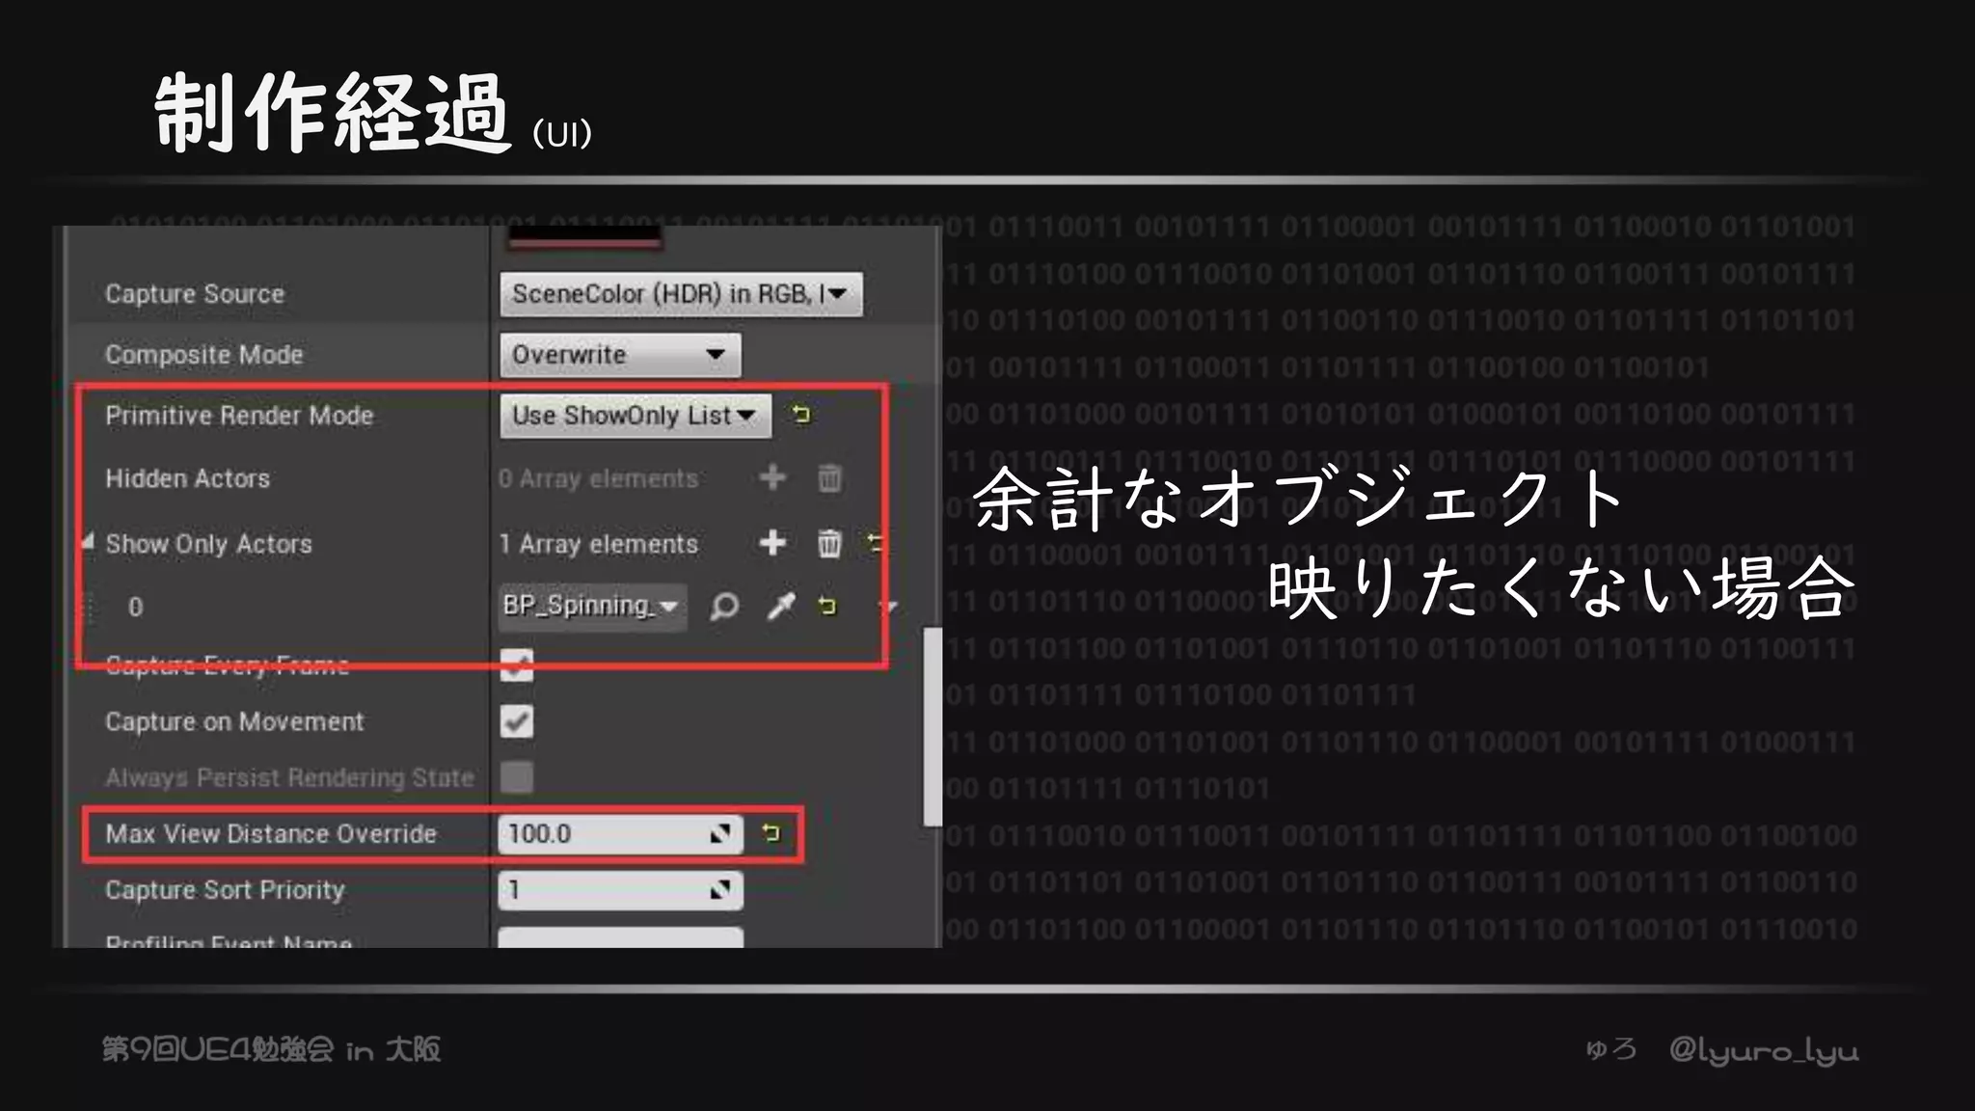Toggle Capture Every Frame checkbox
The width and height of the screenshot is (1975, 1111).
pos(516,664)
